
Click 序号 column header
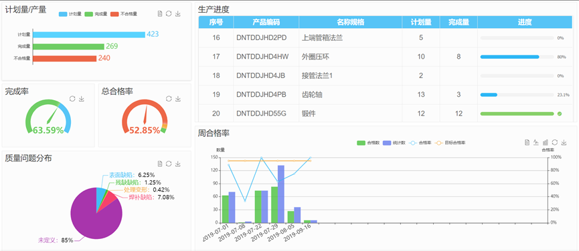pyautogui.click(x=216, y=22)
